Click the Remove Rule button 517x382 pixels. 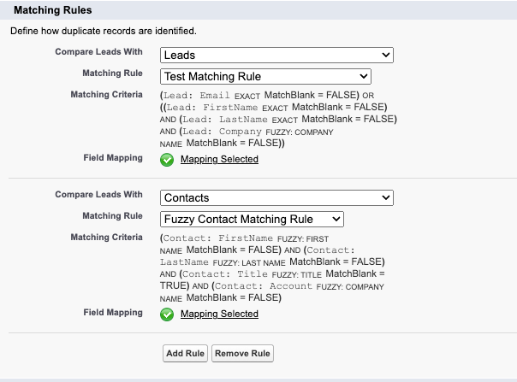[x=242, y=353]
